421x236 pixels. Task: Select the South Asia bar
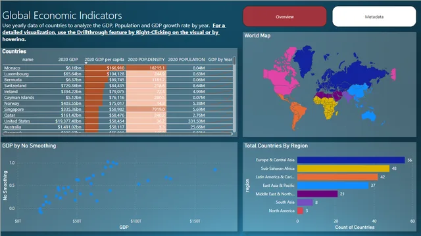click(305, 203)
